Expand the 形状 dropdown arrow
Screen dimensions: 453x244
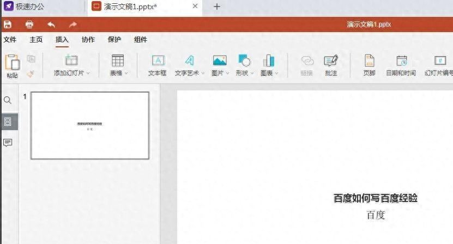(252, 74)
